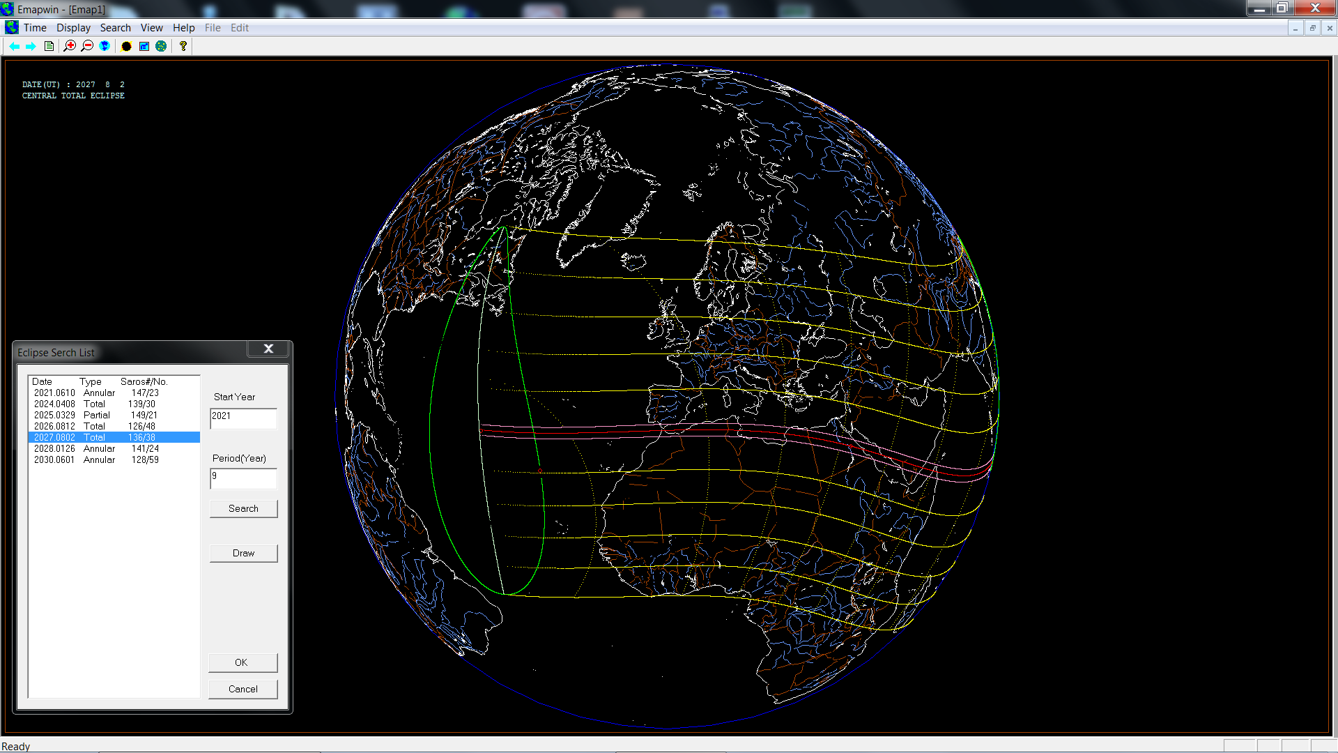Click the black sun eclipse icon
Screen dimensions: 1338x753
[126, 46]
